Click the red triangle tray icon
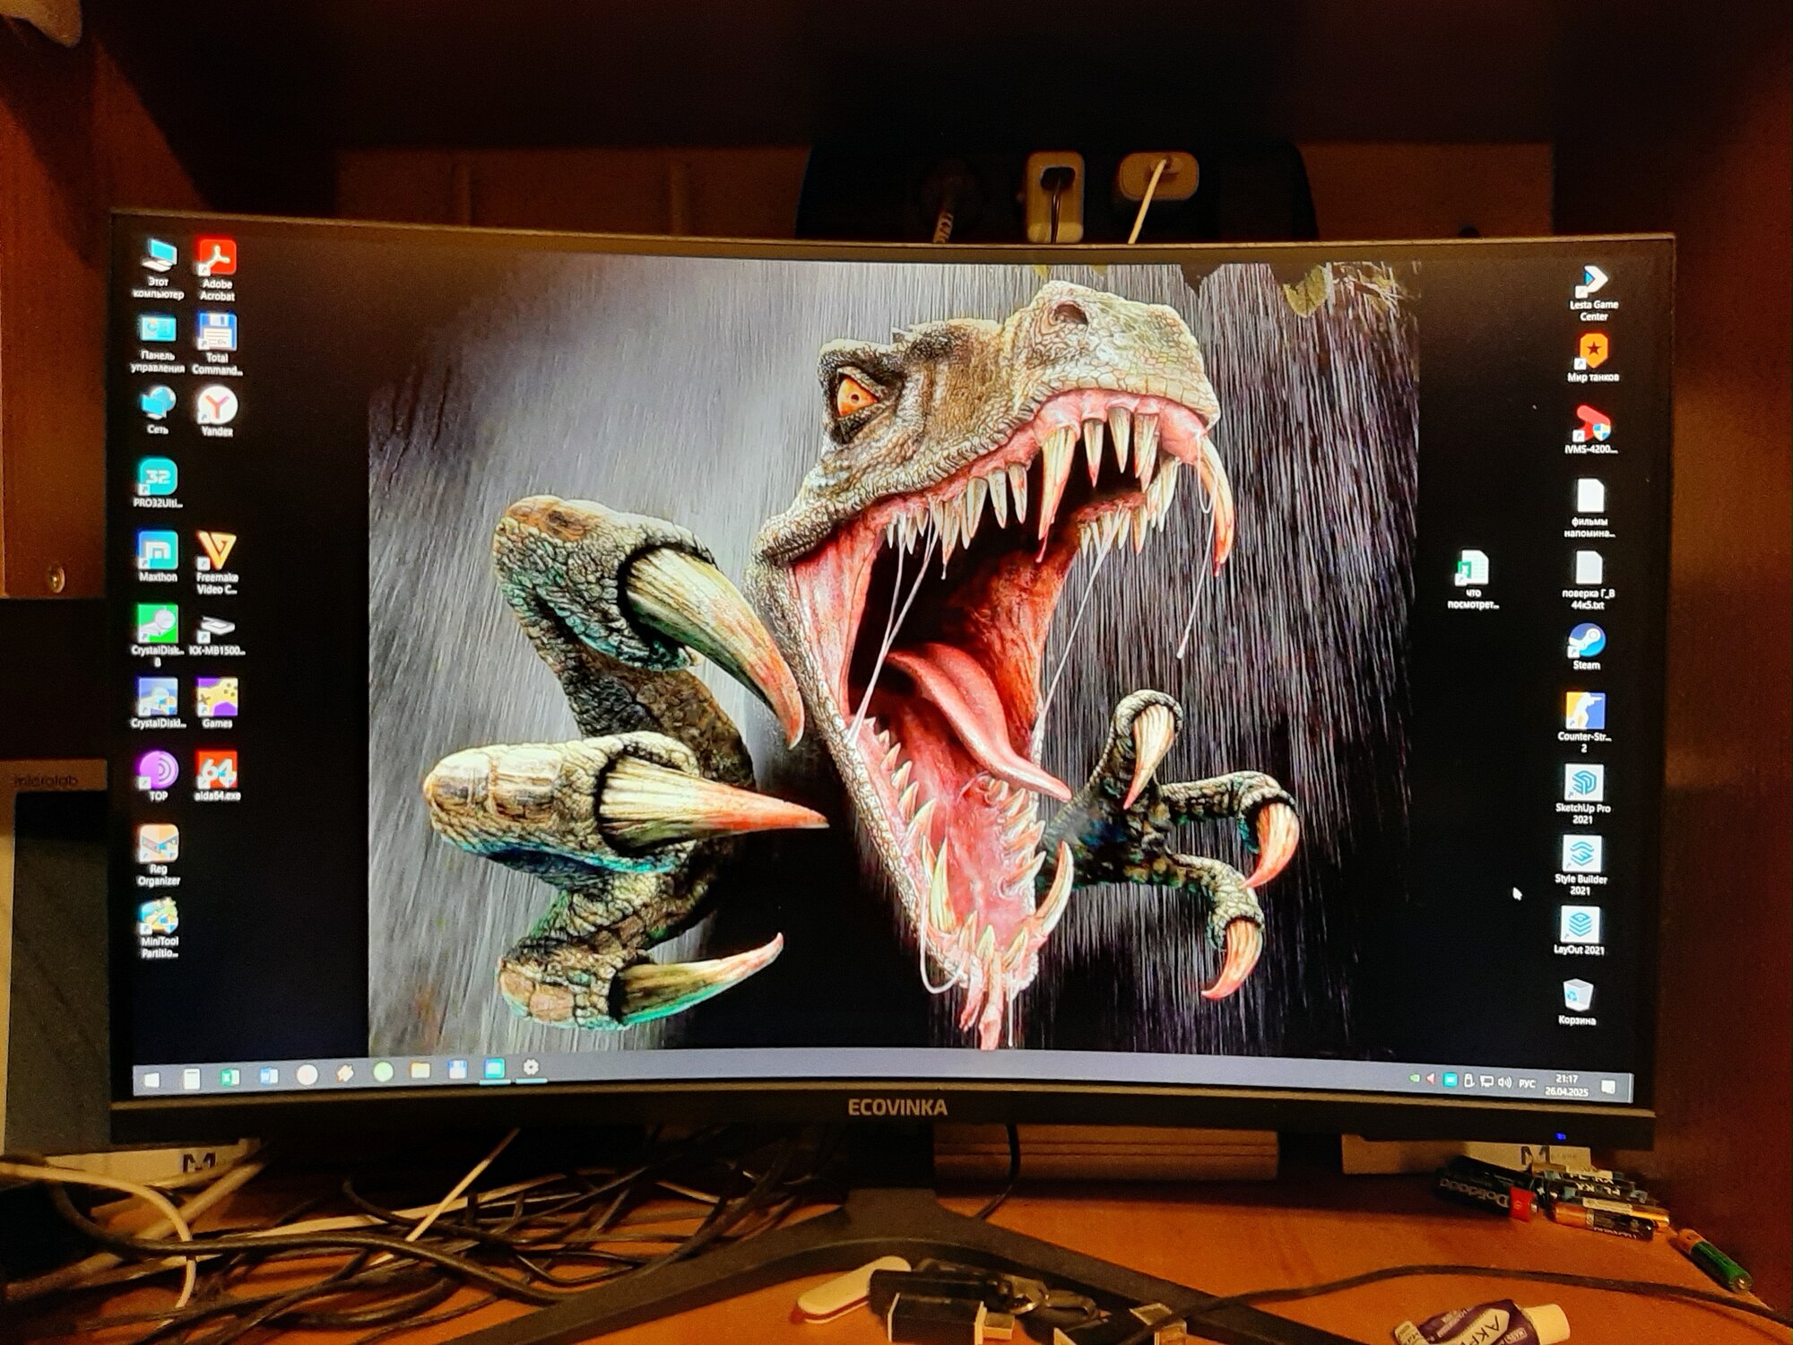 pyautogui.click(x=1431, y=1079)
